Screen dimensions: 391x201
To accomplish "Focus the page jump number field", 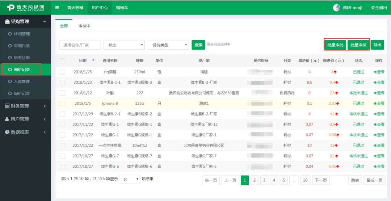I will [x=340, y=180].
